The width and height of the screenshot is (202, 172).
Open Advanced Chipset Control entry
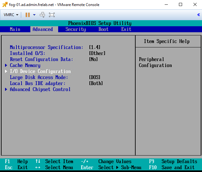[x=40, y=89]
